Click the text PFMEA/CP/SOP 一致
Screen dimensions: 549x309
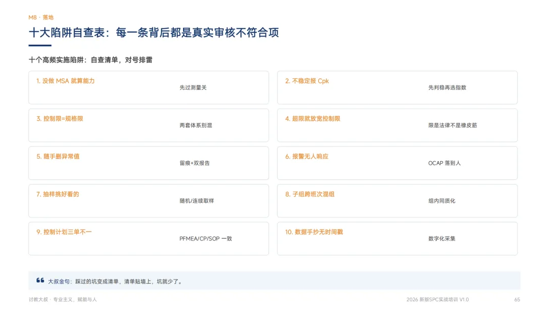coord(206,239)
